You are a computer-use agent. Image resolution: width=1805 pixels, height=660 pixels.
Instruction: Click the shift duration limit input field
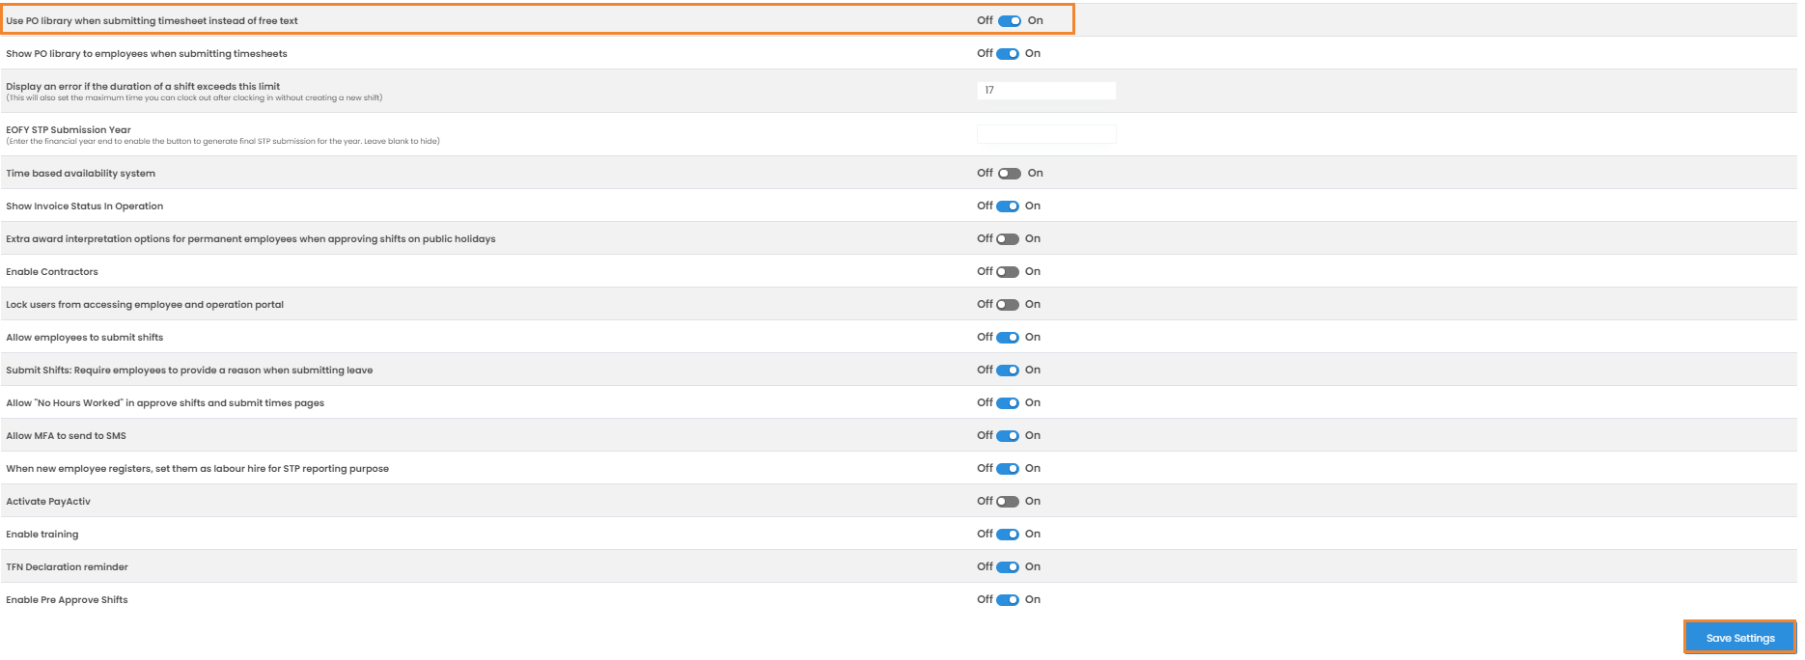[1046, 91]
